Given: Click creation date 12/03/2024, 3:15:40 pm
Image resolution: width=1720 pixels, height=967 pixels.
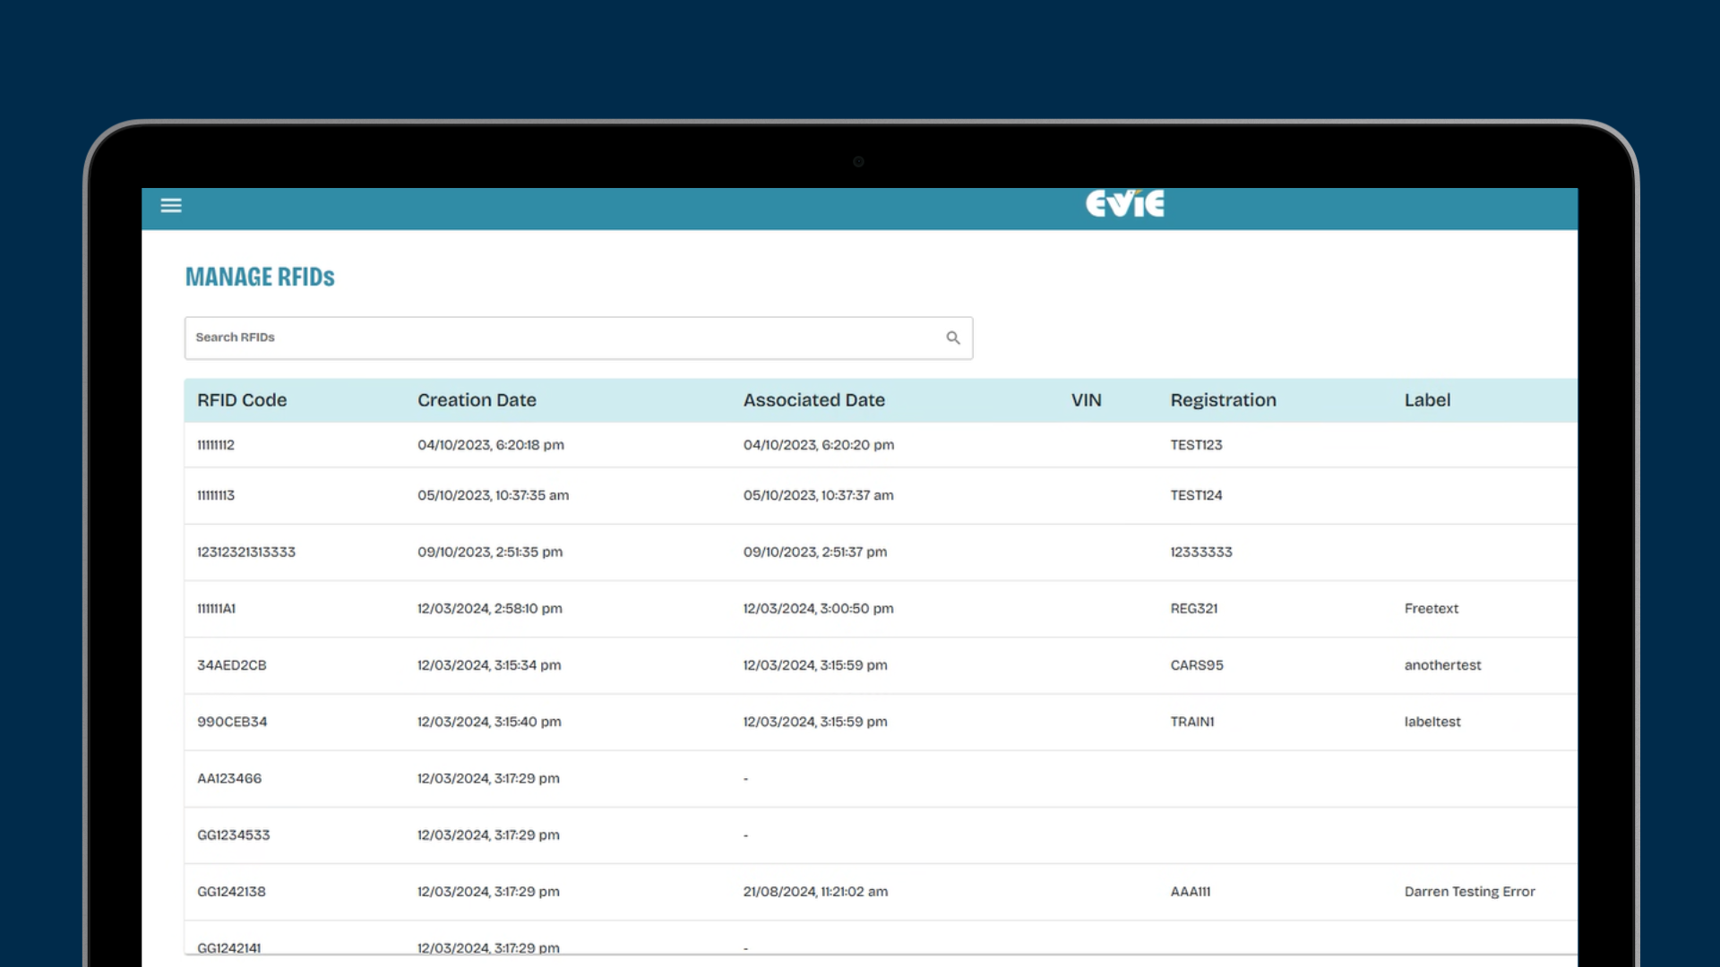Looking at the screenshot, I should tap(489, 722).
